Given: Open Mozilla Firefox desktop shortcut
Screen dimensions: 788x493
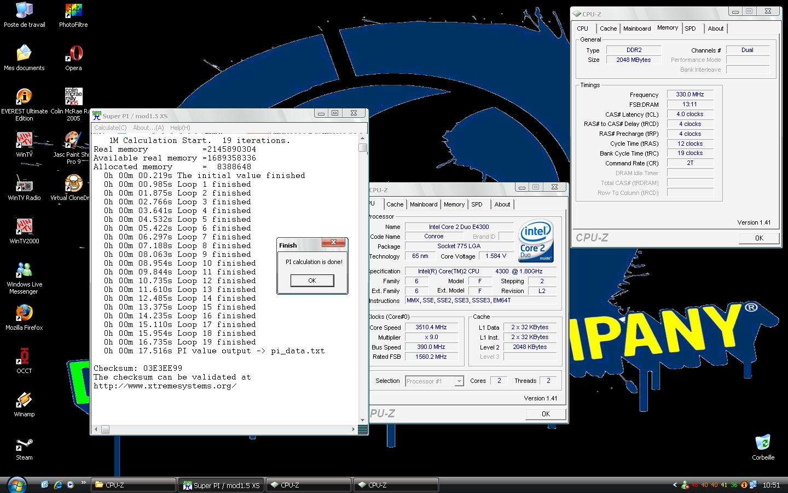Looking at the screenshot, I should pyautogui.click(x=24, y=318).
